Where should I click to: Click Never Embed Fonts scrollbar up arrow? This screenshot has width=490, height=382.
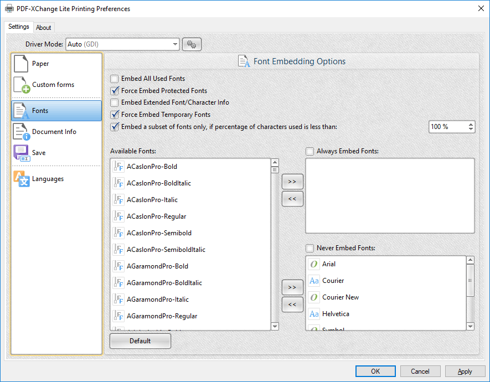tap(470, 260)
